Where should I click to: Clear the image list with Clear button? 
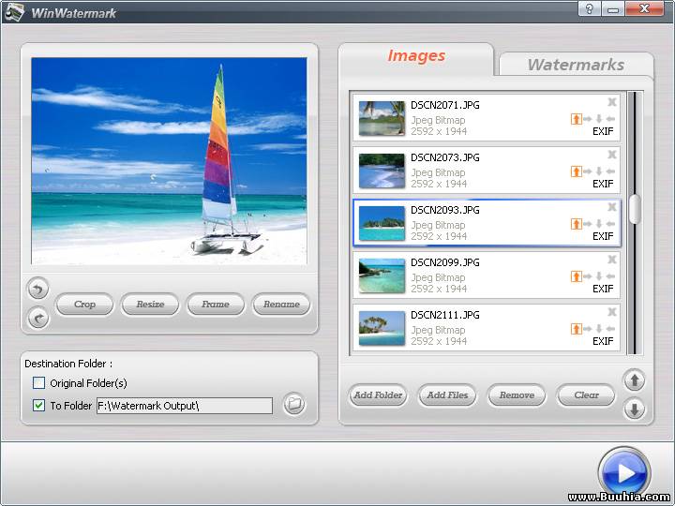tap(586, 395)
